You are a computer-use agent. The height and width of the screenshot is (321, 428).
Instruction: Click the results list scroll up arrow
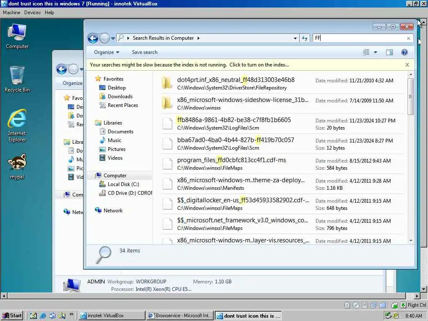(x=411, y=74)
